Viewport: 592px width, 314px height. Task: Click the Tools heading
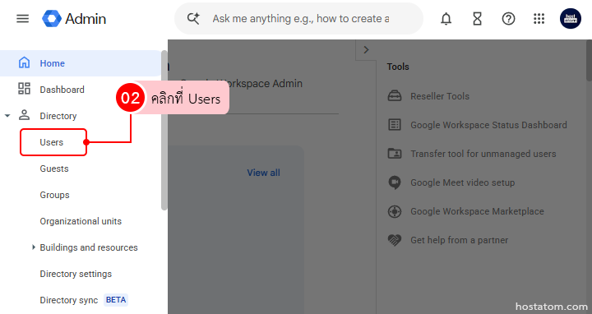tap(398, 67)
